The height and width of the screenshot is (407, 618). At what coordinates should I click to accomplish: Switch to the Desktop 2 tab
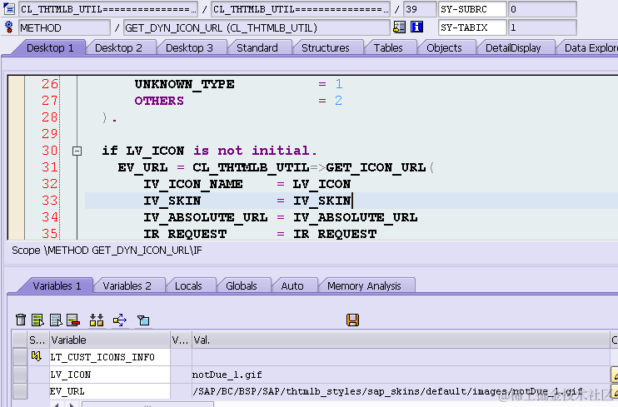(118, 48)
